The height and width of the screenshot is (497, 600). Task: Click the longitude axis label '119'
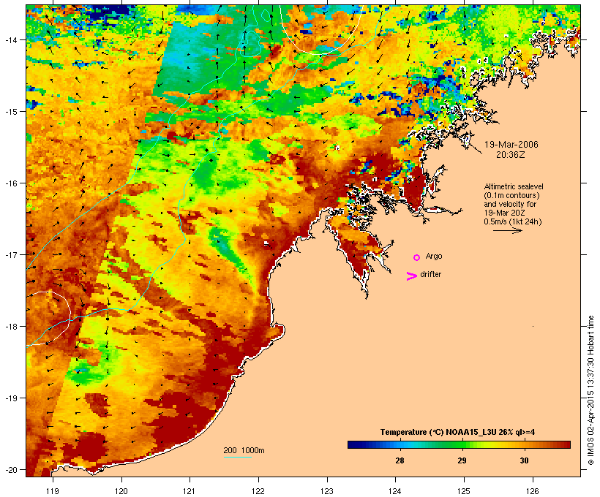tap(53, 491)
